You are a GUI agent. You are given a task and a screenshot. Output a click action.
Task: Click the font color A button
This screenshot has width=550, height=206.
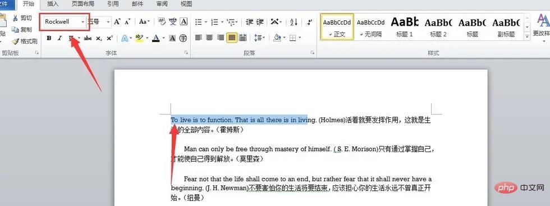(156, 38)
